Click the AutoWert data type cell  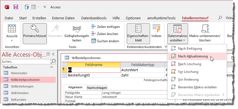[x=142, y=70]
